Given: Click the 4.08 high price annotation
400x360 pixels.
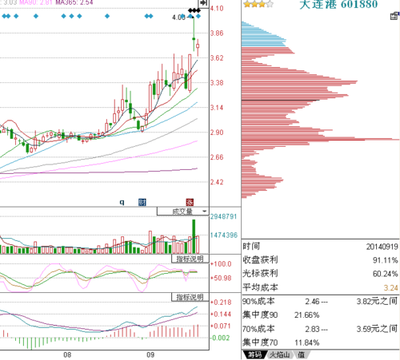Looking at the screenshot, I should coord(178,18).
